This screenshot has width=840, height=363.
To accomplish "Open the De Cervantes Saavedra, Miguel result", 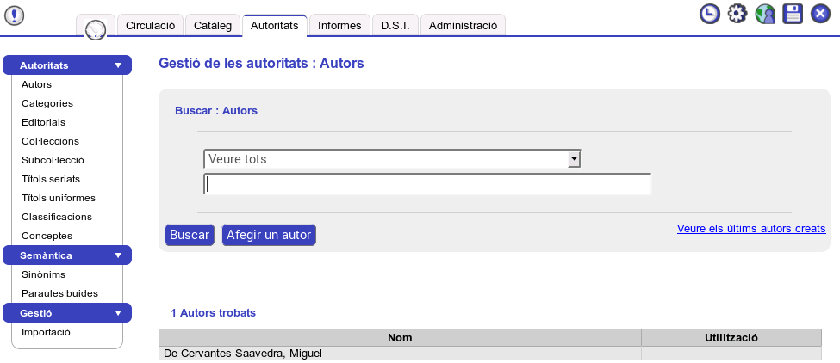I will pos(237,354).
